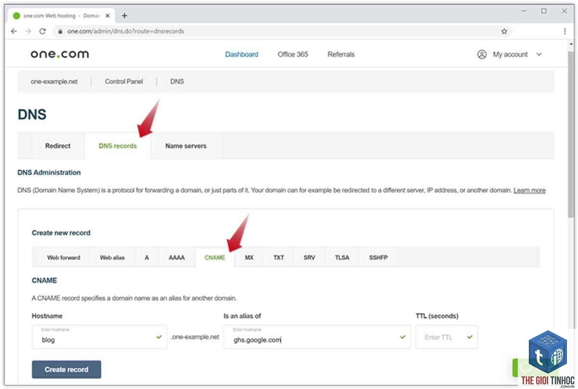Click the browser address bar URL
578x389 pixels.
pos(125,31)
